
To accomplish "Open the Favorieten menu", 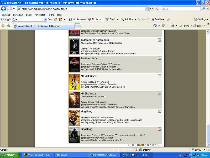I will [40, 15].
